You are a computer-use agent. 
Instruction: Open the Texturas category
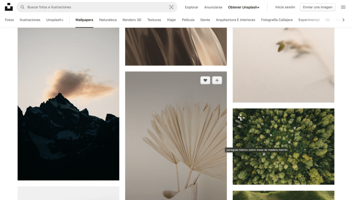tap(154, 20)
